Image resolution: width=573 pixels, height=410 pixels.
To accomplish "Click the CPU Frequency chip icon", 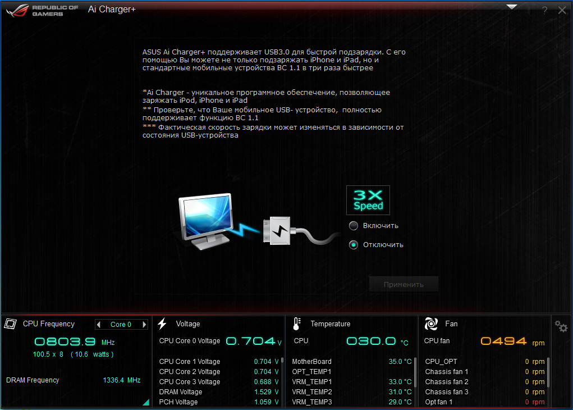I will (11, 324).
